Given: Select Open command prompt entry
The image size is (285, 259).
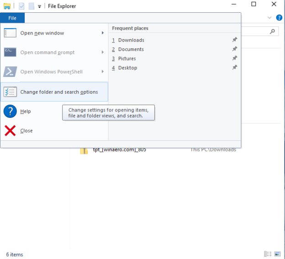Looking at the screenshot, I should (54, 52).
